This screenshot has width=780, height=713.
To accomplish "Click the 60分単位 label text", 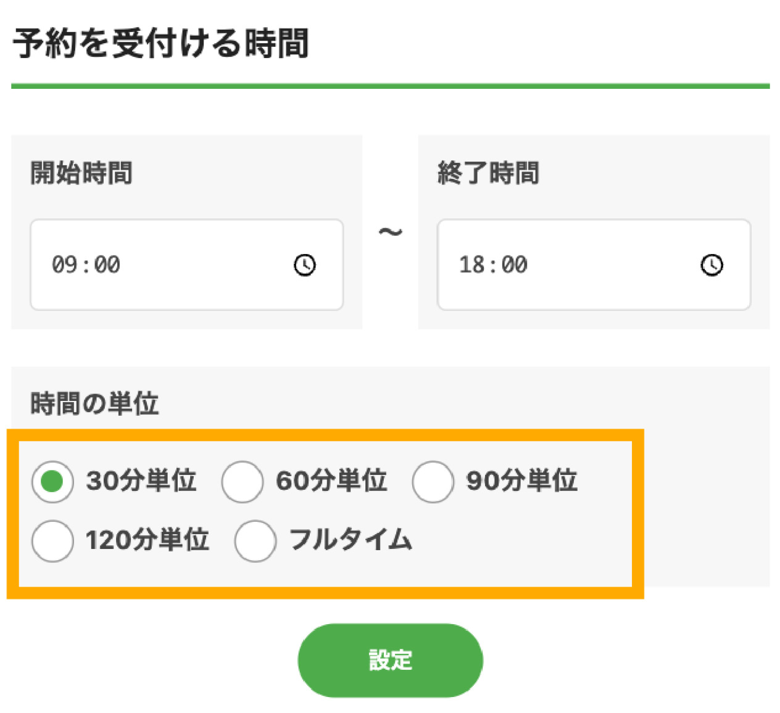I will tap(331, 480).
